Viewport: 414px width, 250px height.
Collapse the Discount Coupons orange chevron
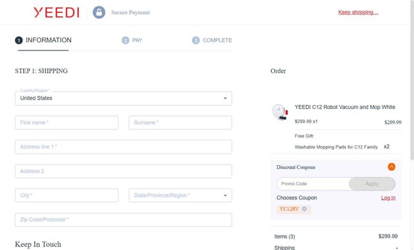point(391,166)
